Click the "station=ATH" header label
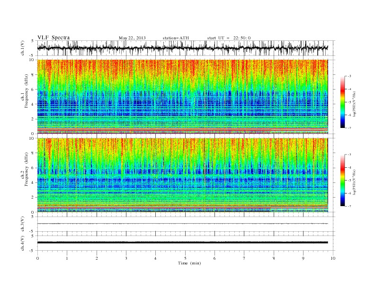Screen dimensions: 375x290 [x=176, y=38]
